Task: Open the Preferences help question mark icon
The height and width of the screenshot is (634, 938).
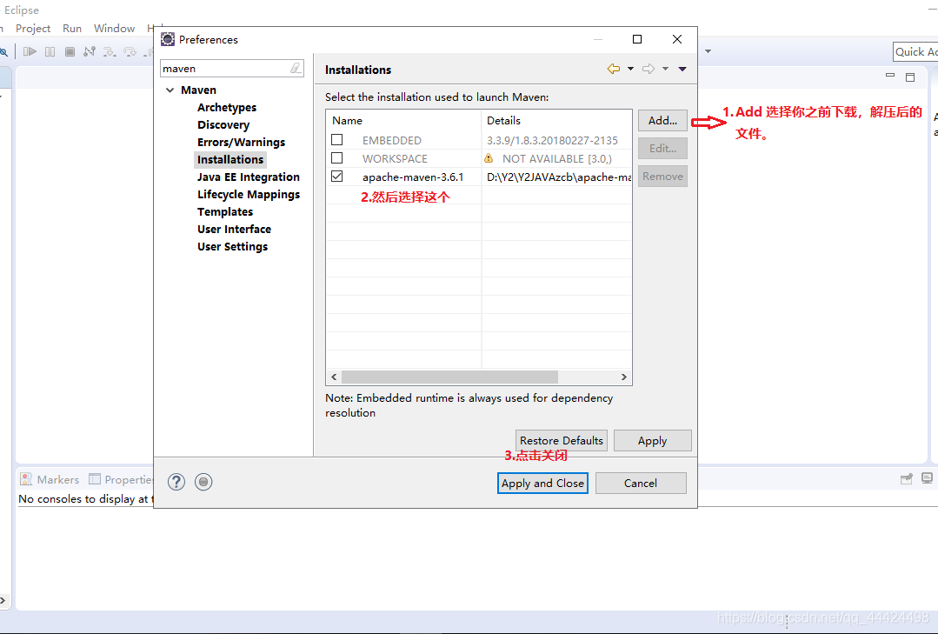Action: point(176,482)
